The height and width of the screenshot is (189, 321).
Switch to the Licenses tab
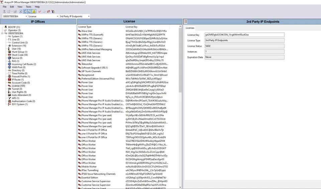point(190,28)
